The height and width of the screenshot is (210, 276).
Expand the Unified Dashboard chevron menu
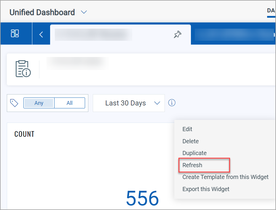click(x=84, y=12)
